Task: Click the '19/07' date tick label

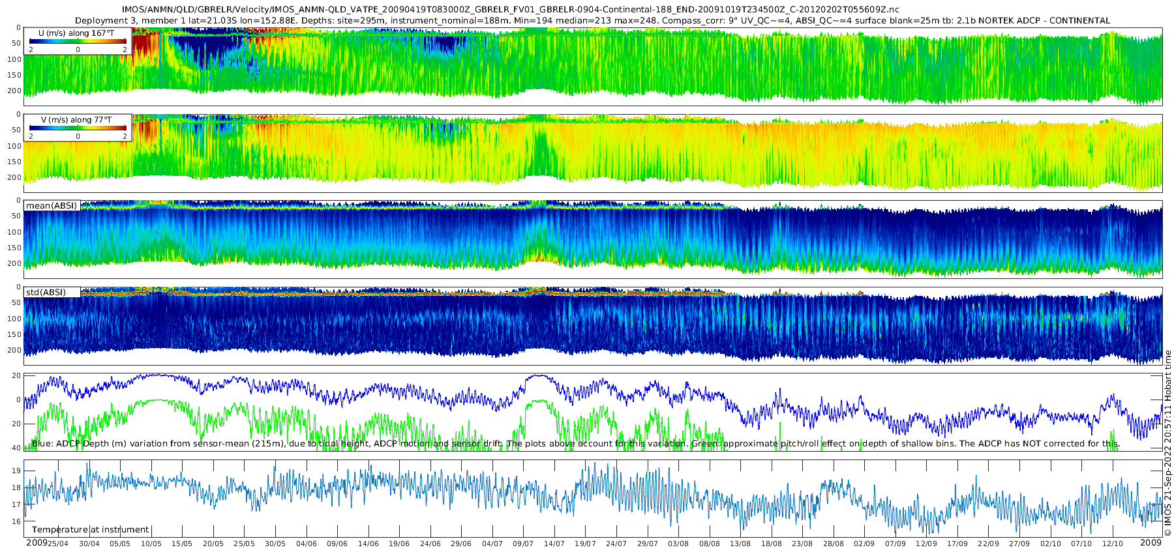Action: pyautogui.click(x=585, y=544)
